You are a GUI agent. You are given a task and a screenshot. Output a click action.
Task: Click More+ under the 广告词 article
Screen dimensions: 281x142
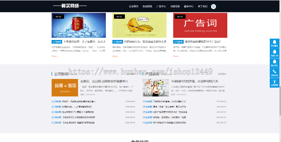176,56
